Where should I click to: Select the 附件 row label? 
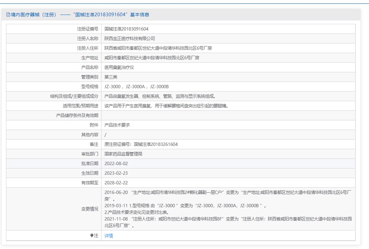pyautogui.click(x=94, y=125)
